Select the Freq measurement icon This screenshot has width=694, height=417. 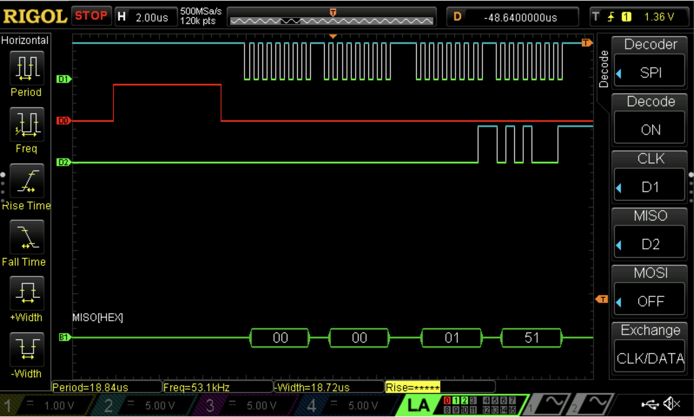(x=27, y=124)
